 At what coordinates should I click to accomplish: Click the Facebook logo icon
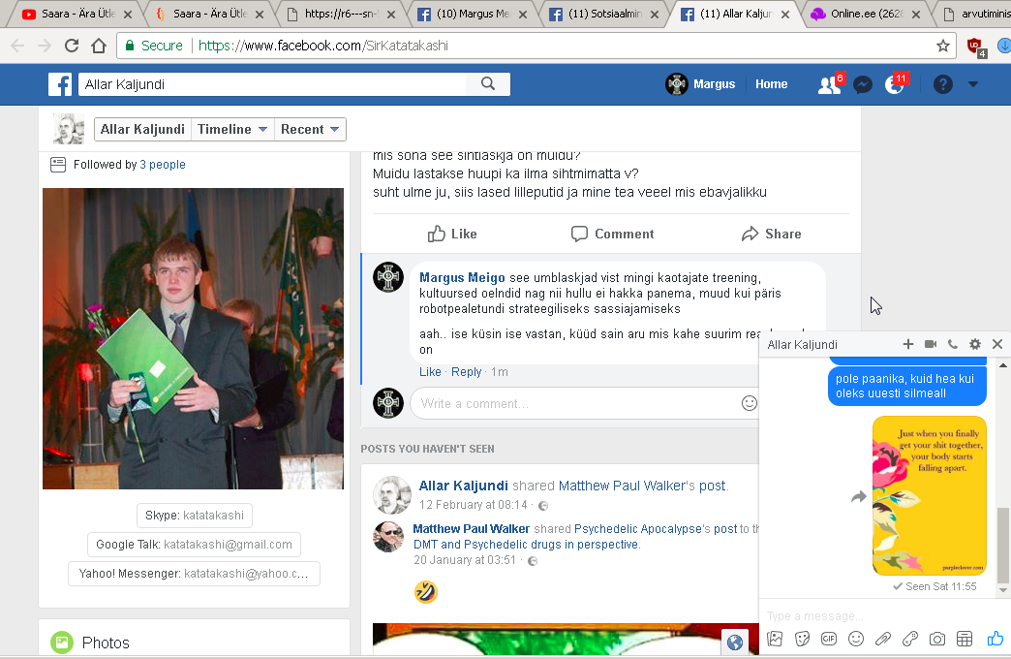(60, 84)
